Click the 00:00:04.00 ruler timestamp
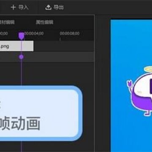152x152 pixels. coord(34,33)
